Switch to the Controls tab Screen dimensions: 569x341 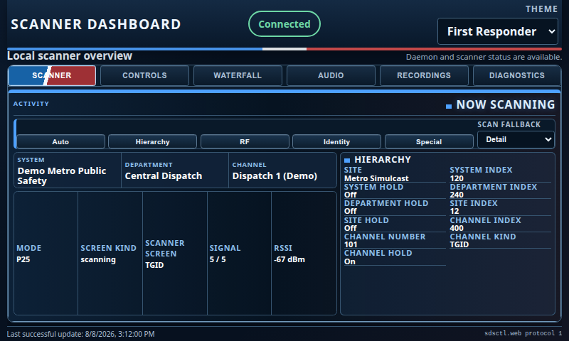click(144, 75)
